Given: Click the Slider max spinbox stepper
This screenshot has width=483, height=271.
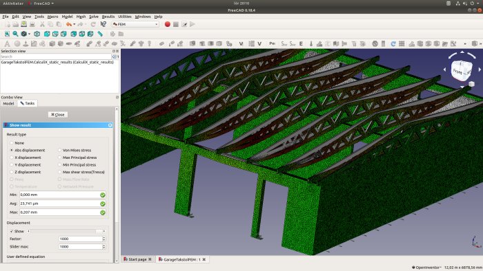Looking at the screenshot, I should 103,247.
